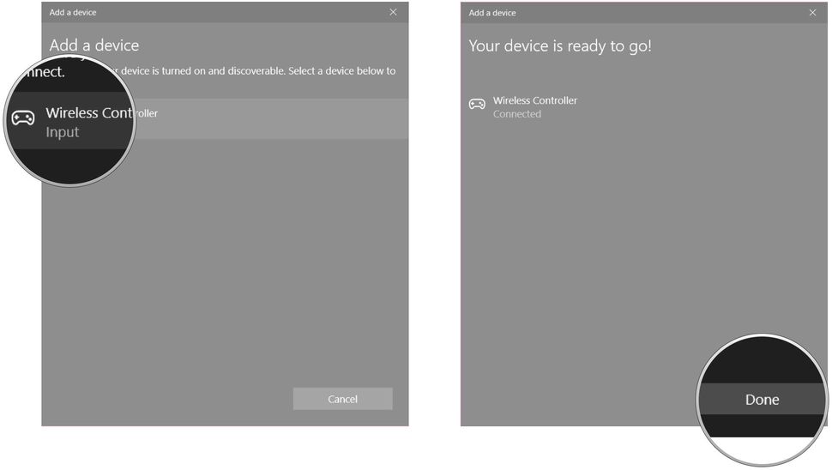Viewport: 832px width, 470px height.
Task: Click the 'Connected' status text
Action: 517,114
